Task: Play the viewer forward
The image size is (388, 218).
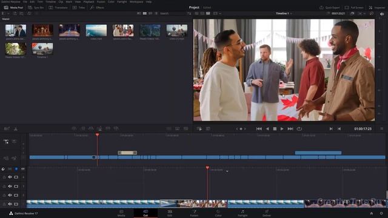Action: 282,129
